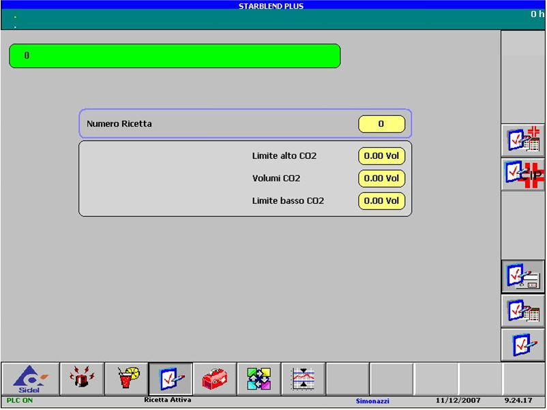Select the active recipe display icon in sidebar
The image size is (547, 410).
[523, 276]
